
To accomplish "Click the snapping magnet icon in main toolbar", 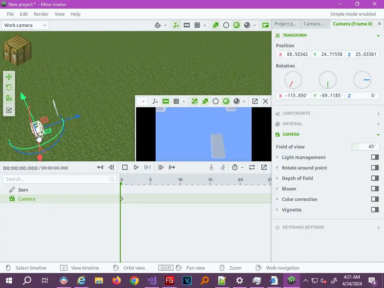I will pyautogui.click(x=158, y=25).
